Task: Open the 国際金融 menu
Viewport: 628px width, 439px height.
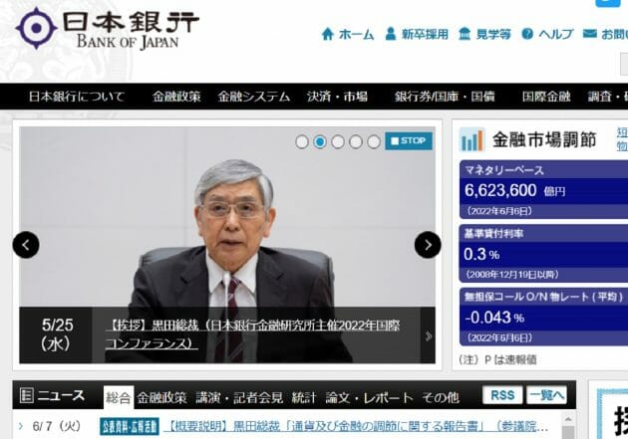Action: [546, 97]
